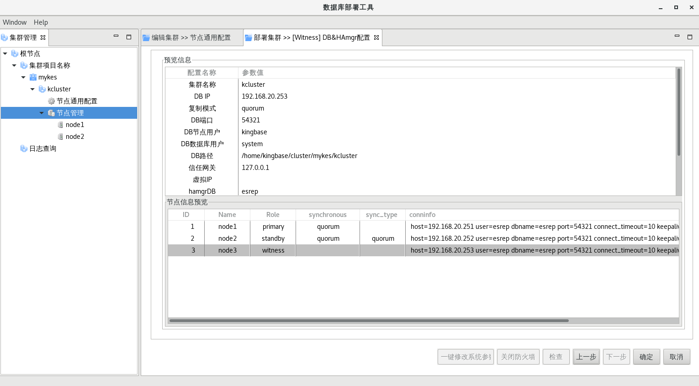Click the 上一步 button
This screenshot has height=386, width=699.
pyautogui.click(x=586, y=357)
